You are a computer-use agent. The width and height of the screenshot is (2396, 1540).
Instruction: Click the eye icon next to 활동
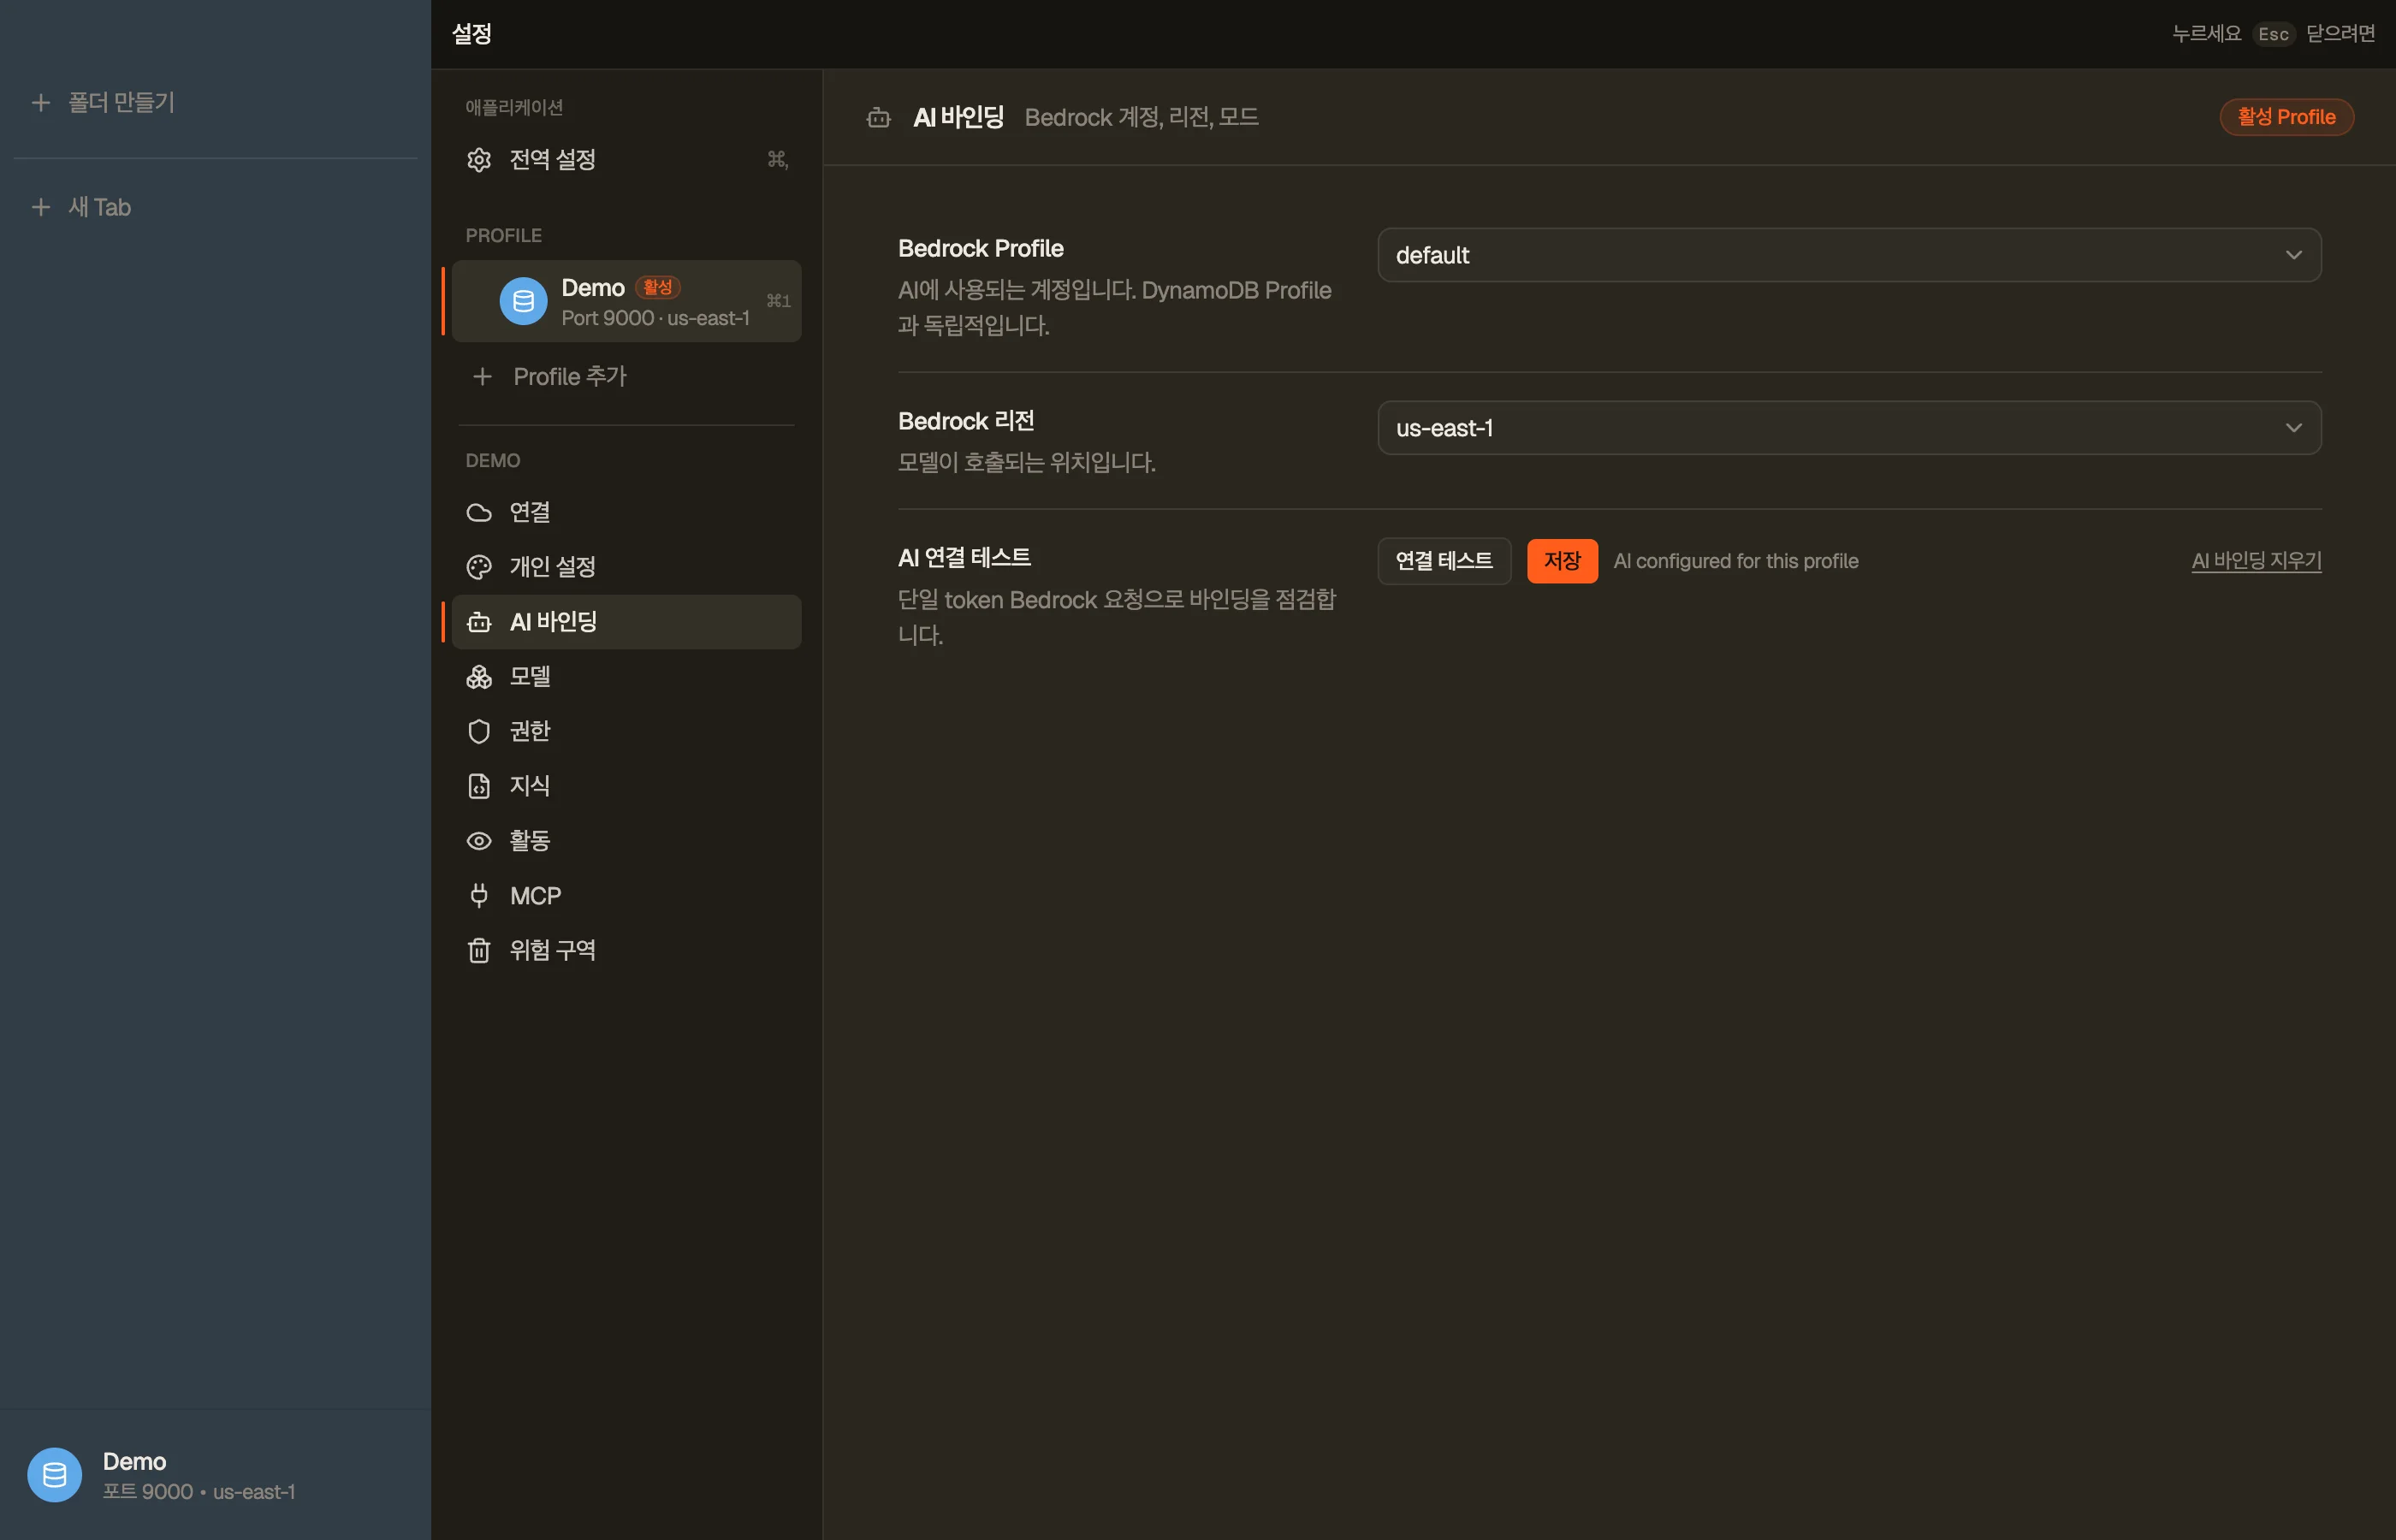(x=479, y=841)
